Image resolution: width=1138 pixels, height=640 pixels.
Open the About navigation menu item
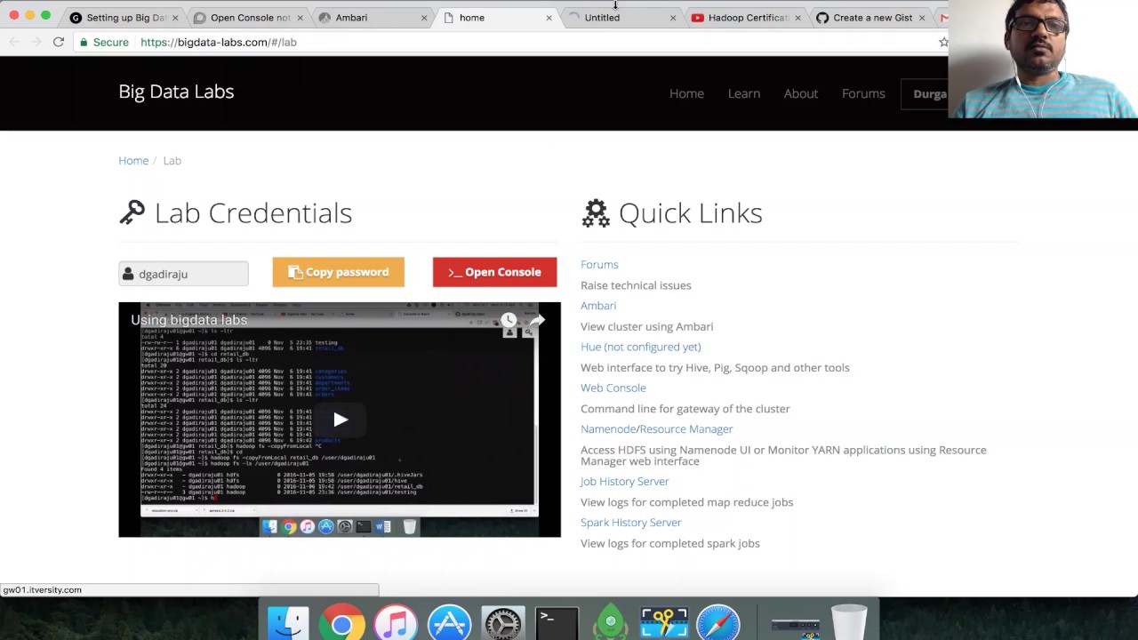[801, 93]
